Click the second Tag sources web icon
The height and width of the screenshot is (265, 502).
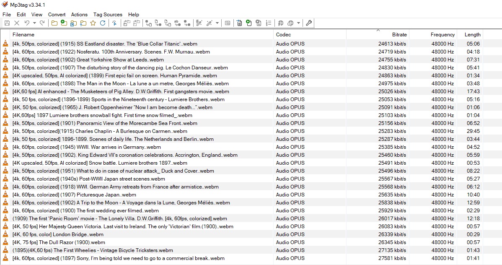291,23
